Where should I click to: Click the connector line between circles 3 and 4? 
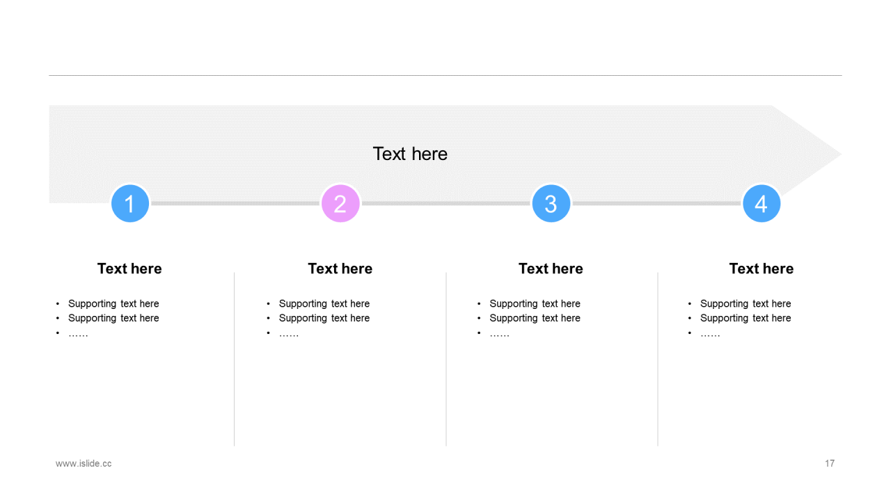point(656,203)
